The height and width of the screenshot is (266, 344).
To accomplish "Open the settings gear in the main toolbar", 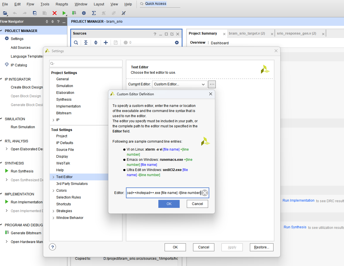I will (84, 13).
